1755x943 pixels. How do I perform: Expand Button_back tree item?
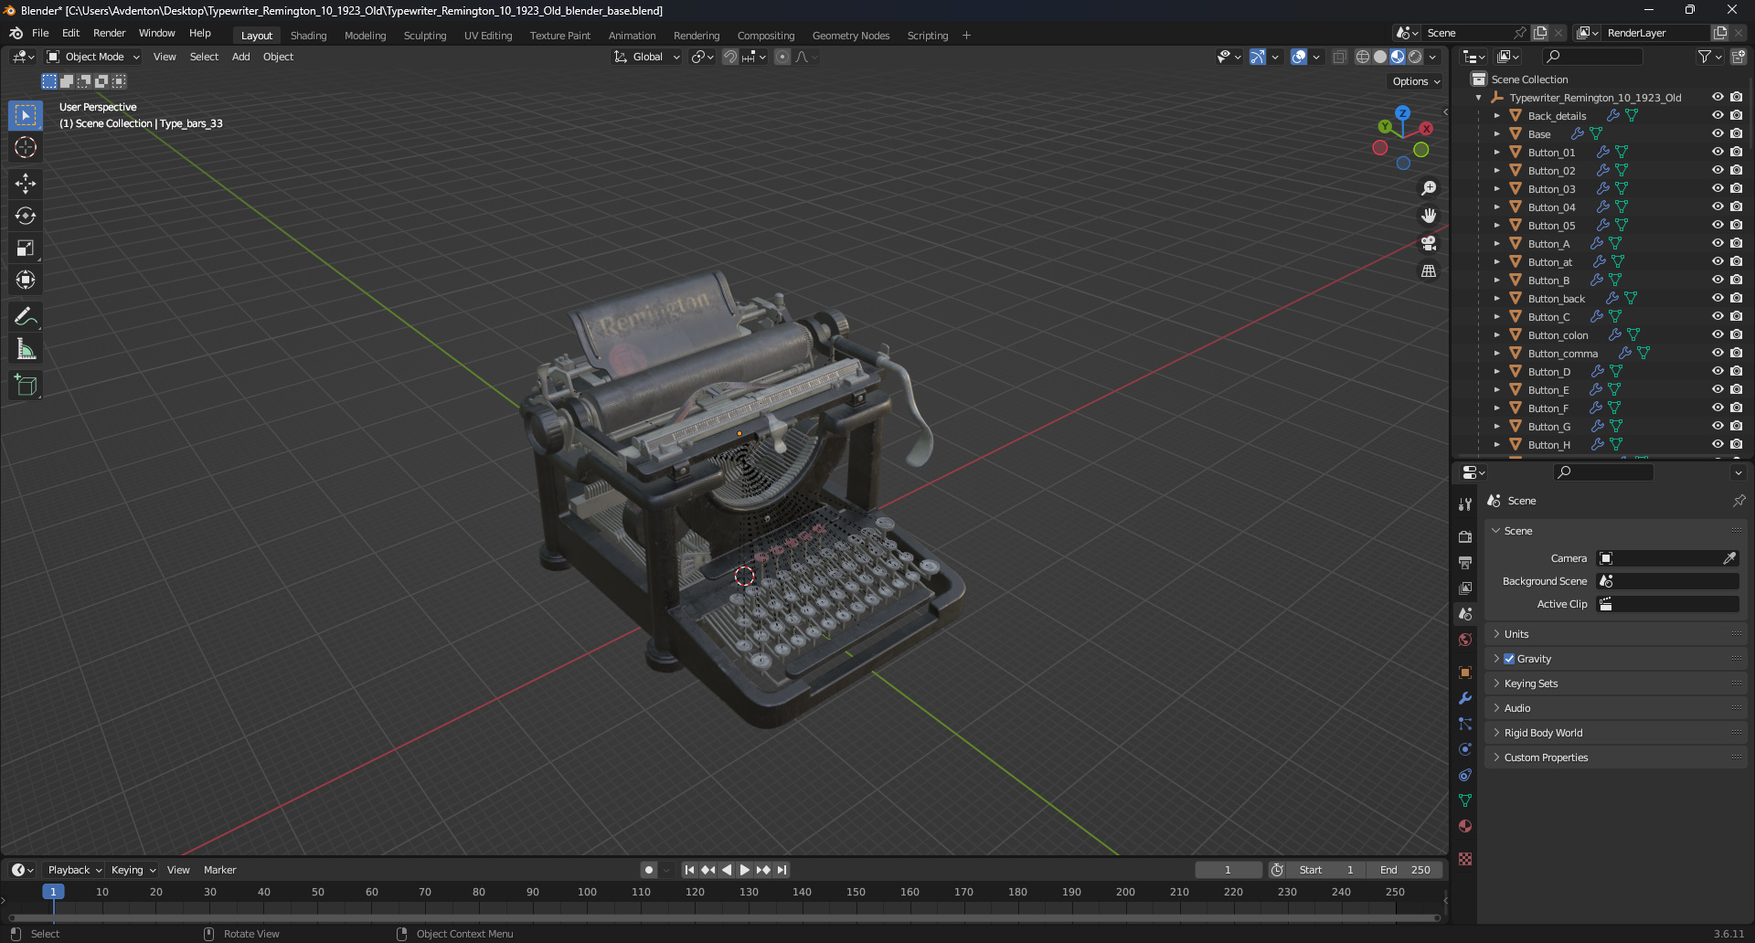click(x=1497, y=299)
